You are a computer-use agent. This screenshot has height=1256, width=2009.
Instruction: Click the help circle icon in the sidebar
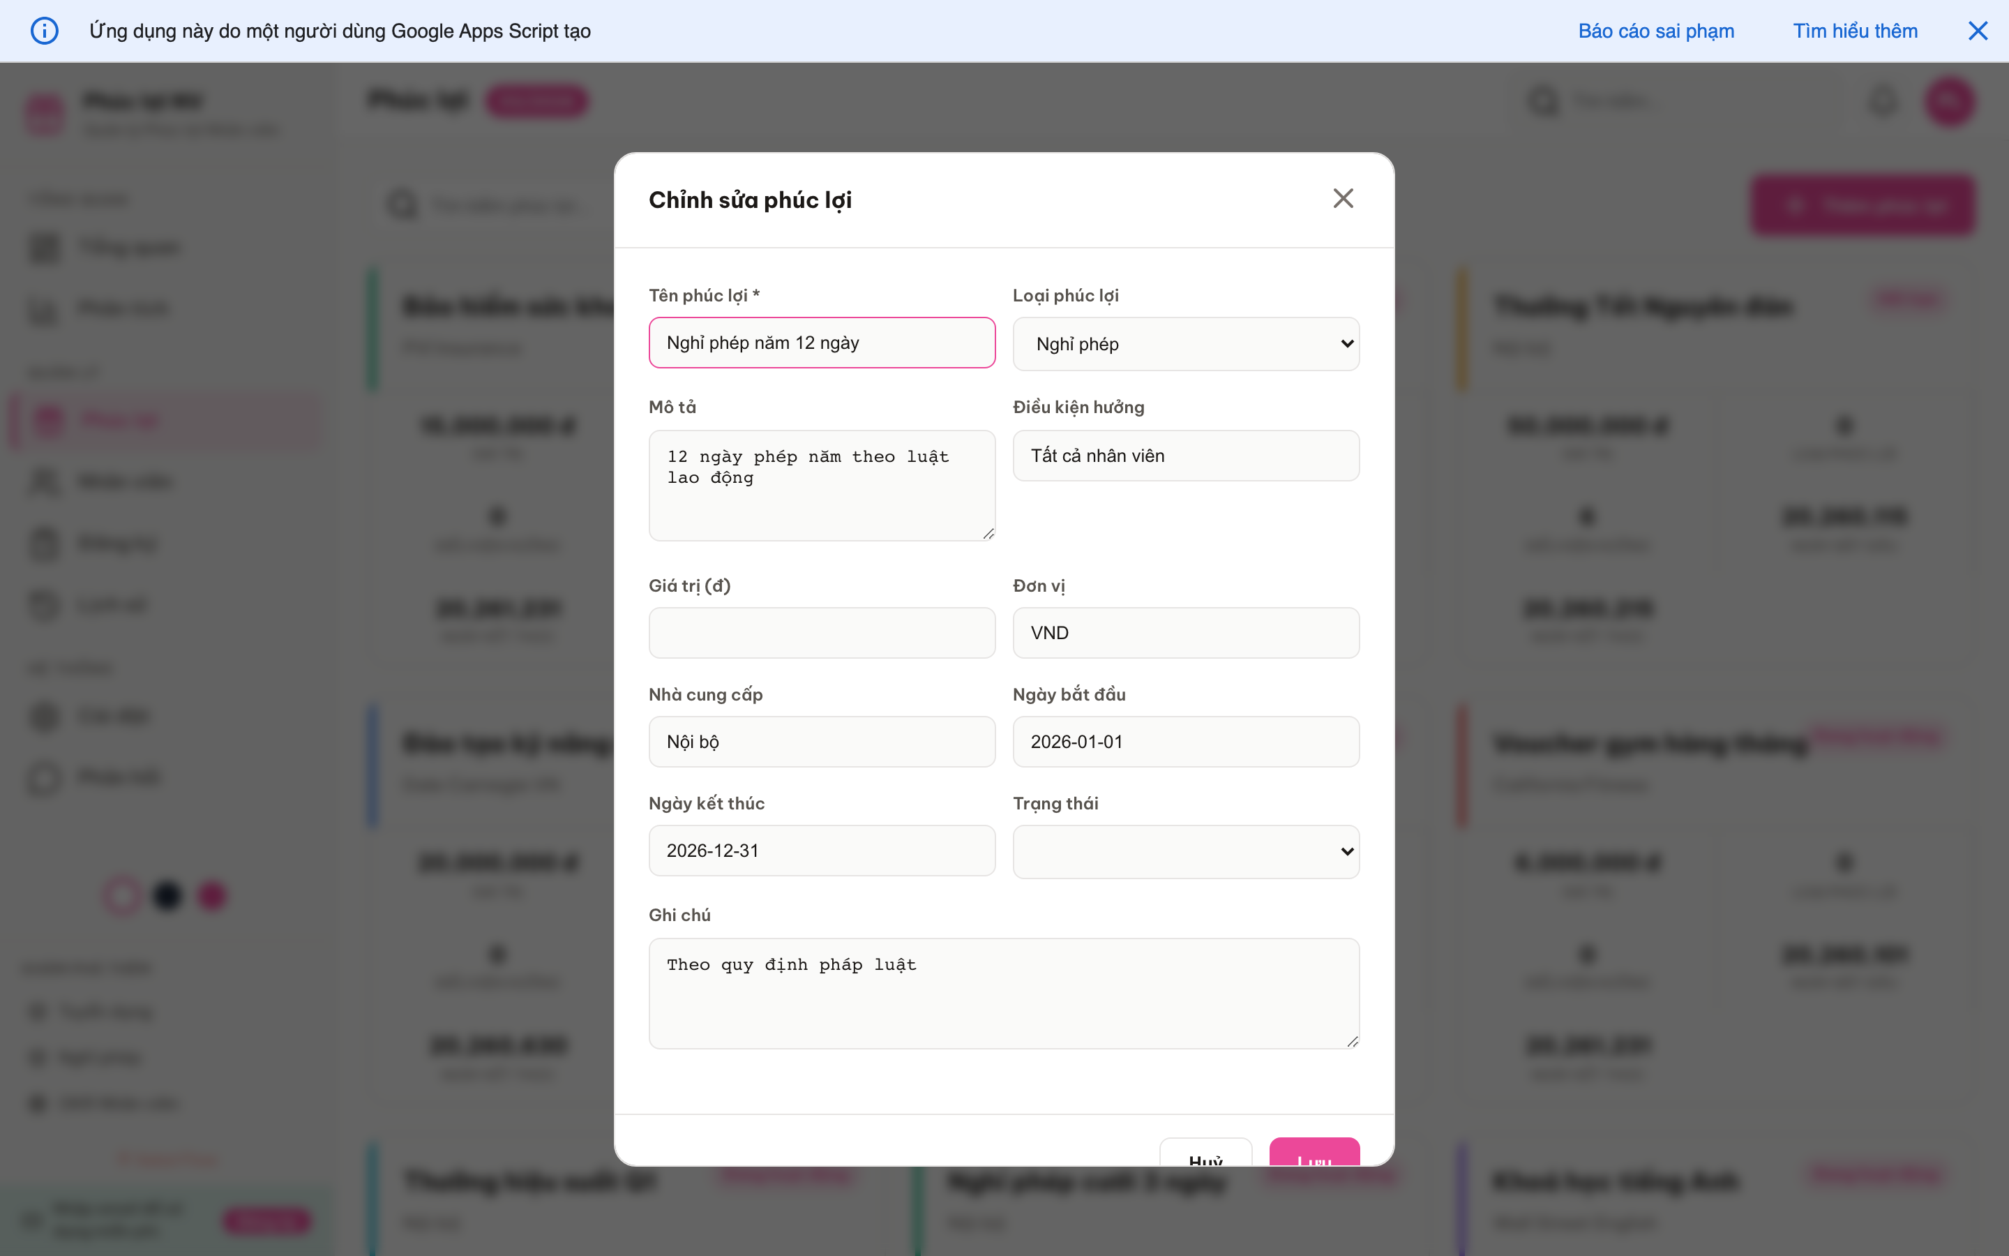tap(45, 777)
